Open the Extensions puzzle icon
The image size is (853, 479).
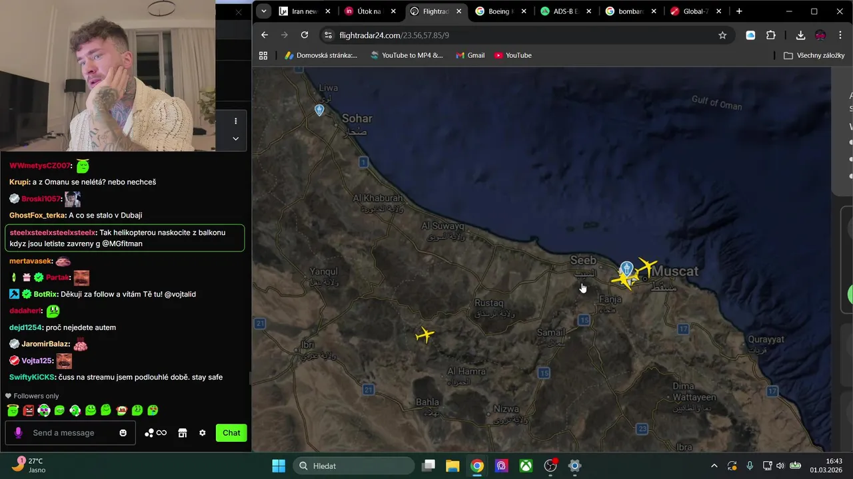click(771, 35)
